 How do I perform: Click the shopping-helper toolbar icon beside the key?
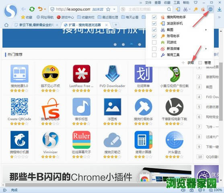pos(203,9)
